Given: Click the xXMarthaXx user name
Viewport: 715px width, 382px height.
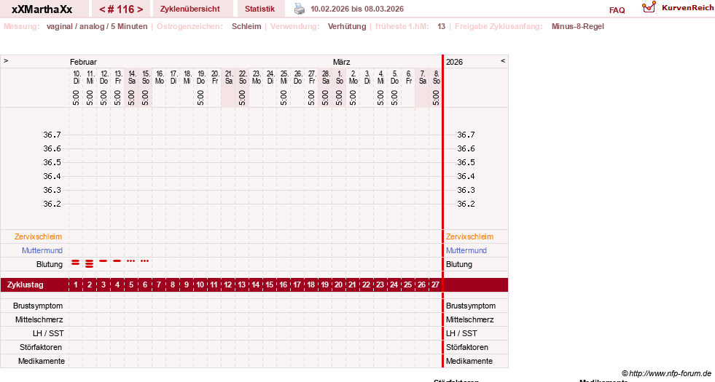Looking at the screenshot, I should coord(42,9).
